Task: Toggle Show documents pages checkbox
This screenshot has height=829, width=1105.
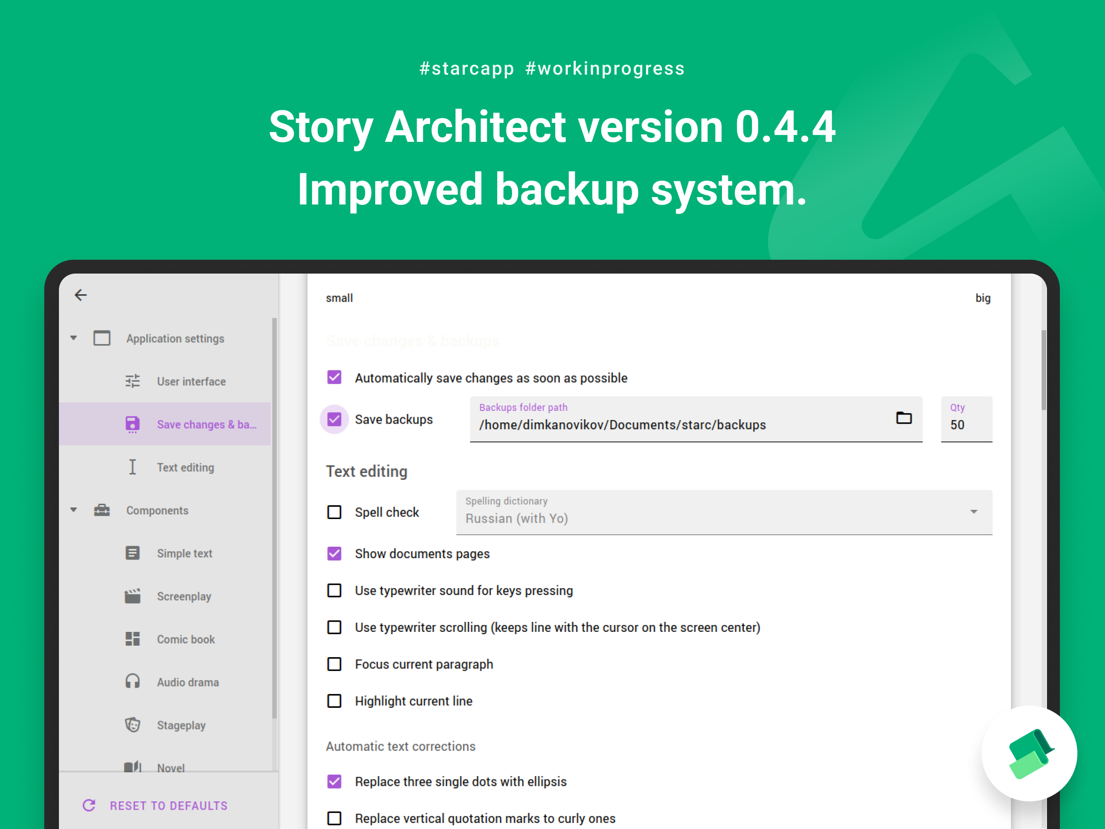Action: pyautogui.click(x=334, y=554)
